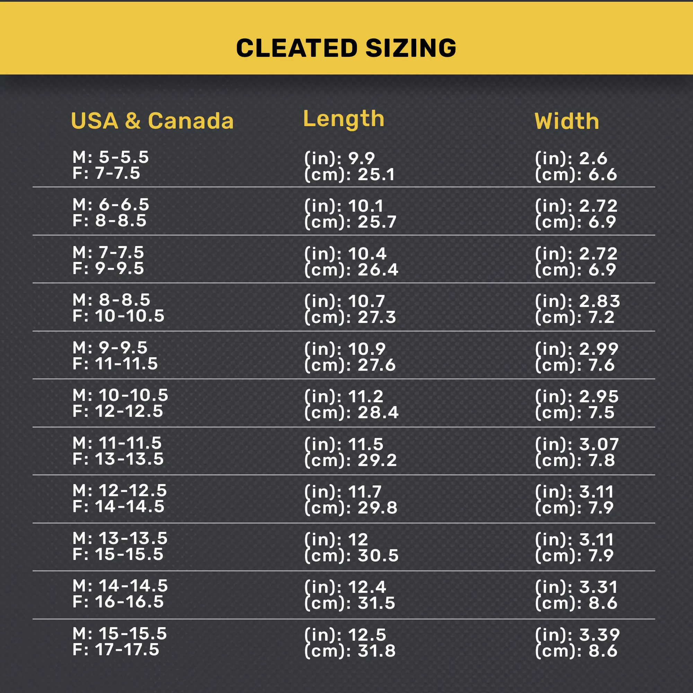The width and height of the screenshot is (693, 693).
Task: Click width value 3.39 inches
Action: [578, 635]
